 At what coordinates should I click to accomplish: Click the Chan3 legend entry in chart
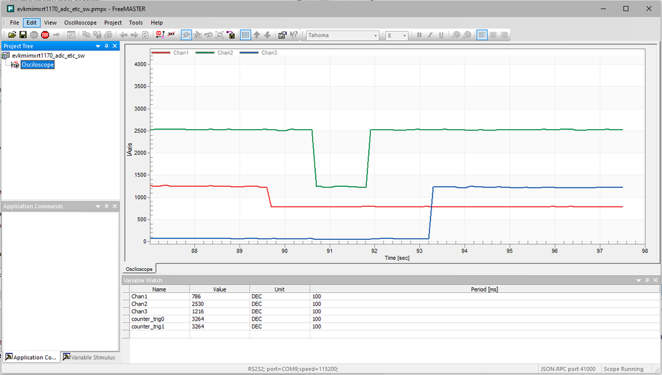[259, 53]
